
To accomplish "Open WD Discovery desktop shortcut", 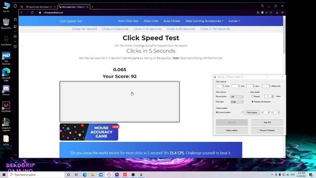I will (x=6, y=58).
